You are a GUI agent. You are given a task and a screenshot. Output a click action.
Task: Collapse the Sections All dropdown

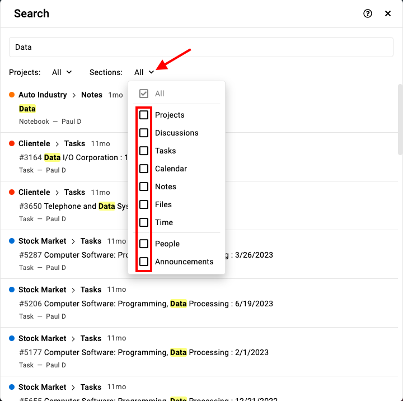pos(144,72)
